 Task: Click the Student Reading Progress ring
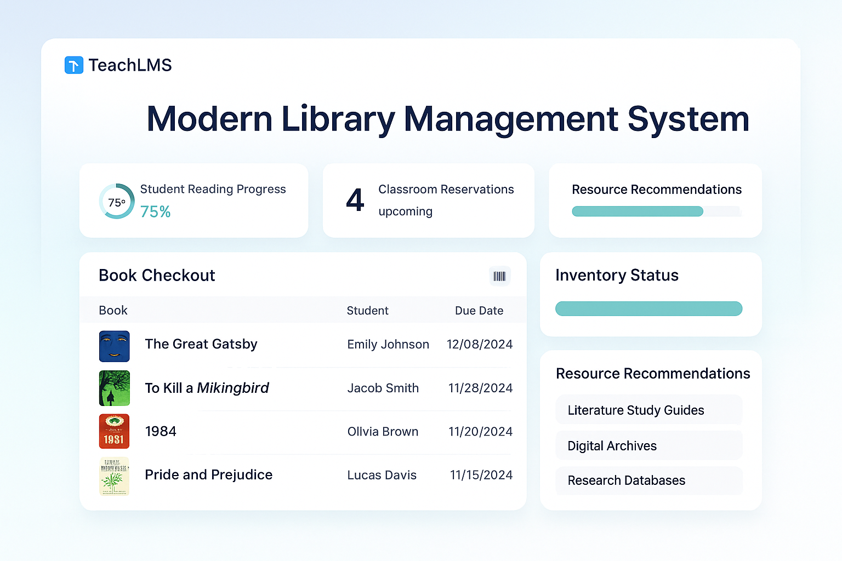[116, 202]
